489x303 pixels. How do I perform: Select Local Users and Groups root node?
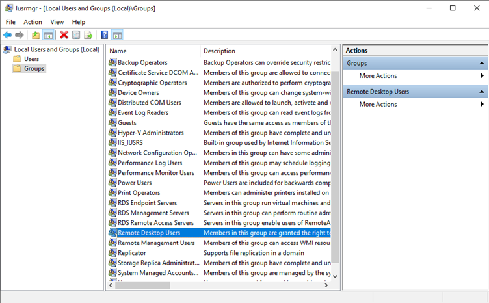tap(56, 49)
